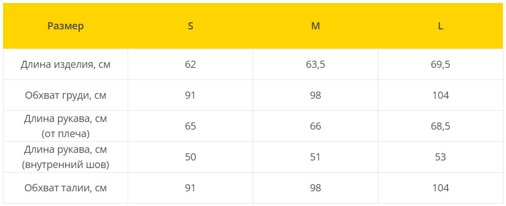Click the Длина изделия, см row label
Image resolution: width=506 pixels, height=206 pixels.
(65, 64)
